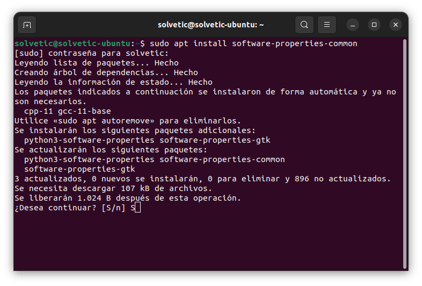This screenshot has height=286, width=422.
Task: Click the sudo apt install command text
Action: [253, 43]
